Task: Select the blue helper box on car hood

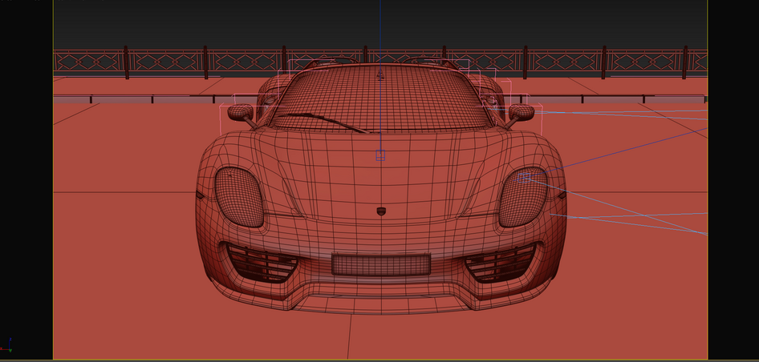Action: (380, 155)
